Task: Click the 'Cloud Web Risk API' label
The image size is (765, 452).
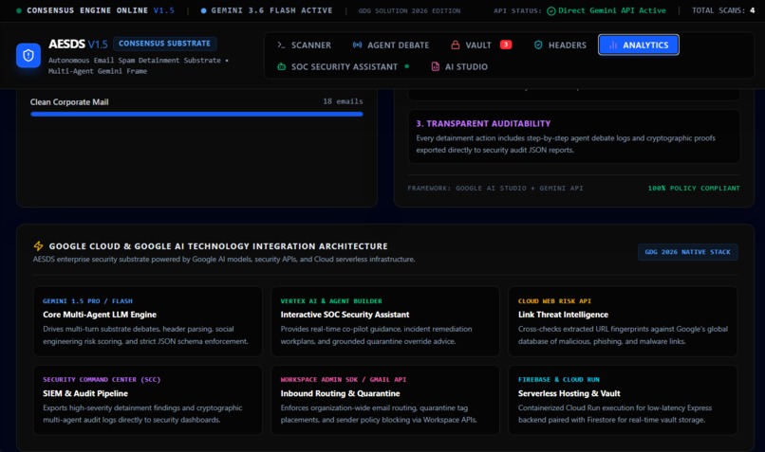Action: [x=554, y=301]
